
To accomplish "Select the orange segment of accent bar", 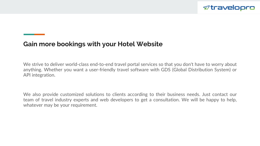I will (x=40, y=34).
